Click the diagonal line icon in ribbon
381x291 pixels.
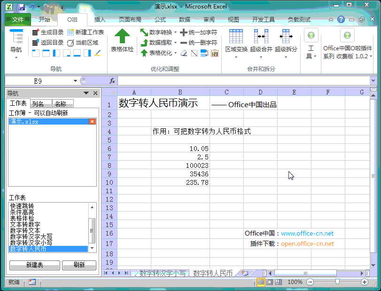click(x=194, y=53)
